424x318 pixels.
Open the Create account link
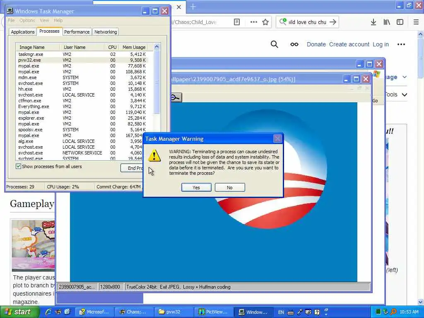click(349, 44)
